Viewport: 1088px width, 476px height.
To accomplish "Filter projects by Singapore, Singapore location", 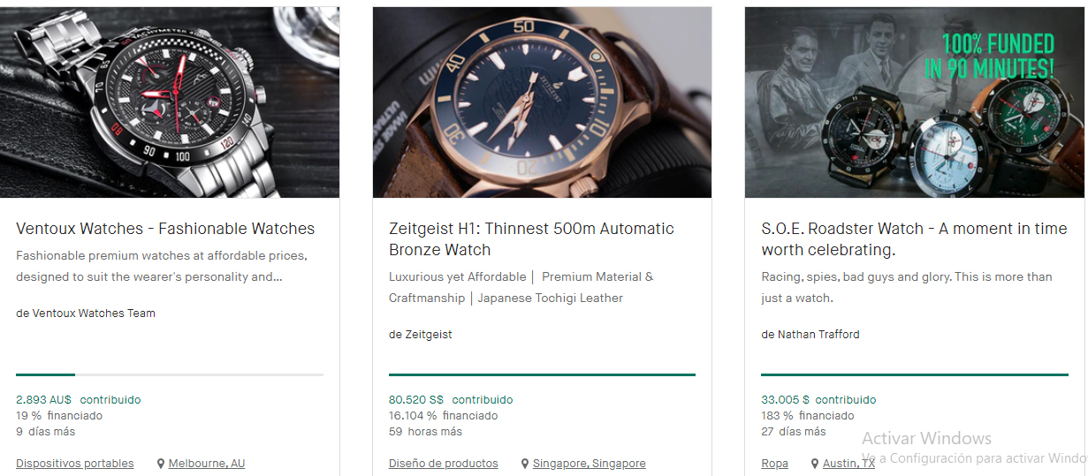I will 589,464.
